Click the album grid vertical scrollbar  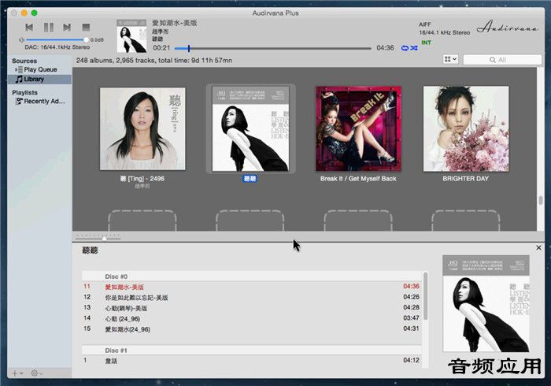[x=541, y=200]
